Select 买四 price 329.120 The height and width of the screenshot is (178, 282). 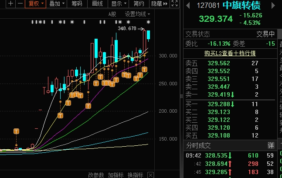tap(219, 128)
